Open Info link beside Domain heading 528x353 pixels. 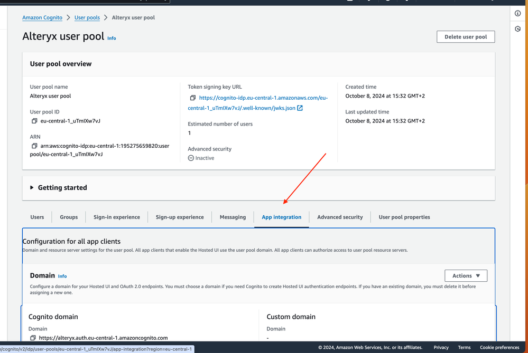click(62, 276)
